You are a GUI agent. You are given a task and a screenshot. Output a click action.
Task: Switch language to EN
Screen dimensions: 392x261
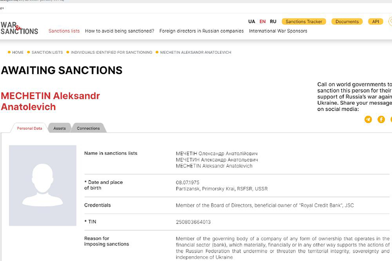coord(263,21)
